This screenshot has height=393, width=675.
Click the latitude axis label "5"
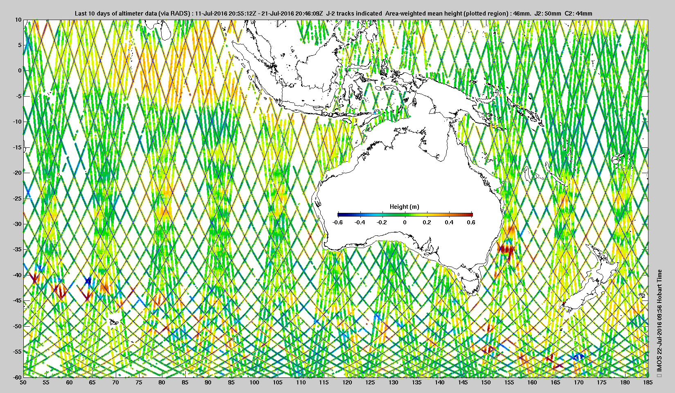20,45
